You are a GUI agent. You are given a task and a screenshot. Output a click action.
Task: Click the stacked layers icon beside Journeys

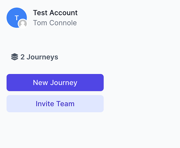pos(14,57)
